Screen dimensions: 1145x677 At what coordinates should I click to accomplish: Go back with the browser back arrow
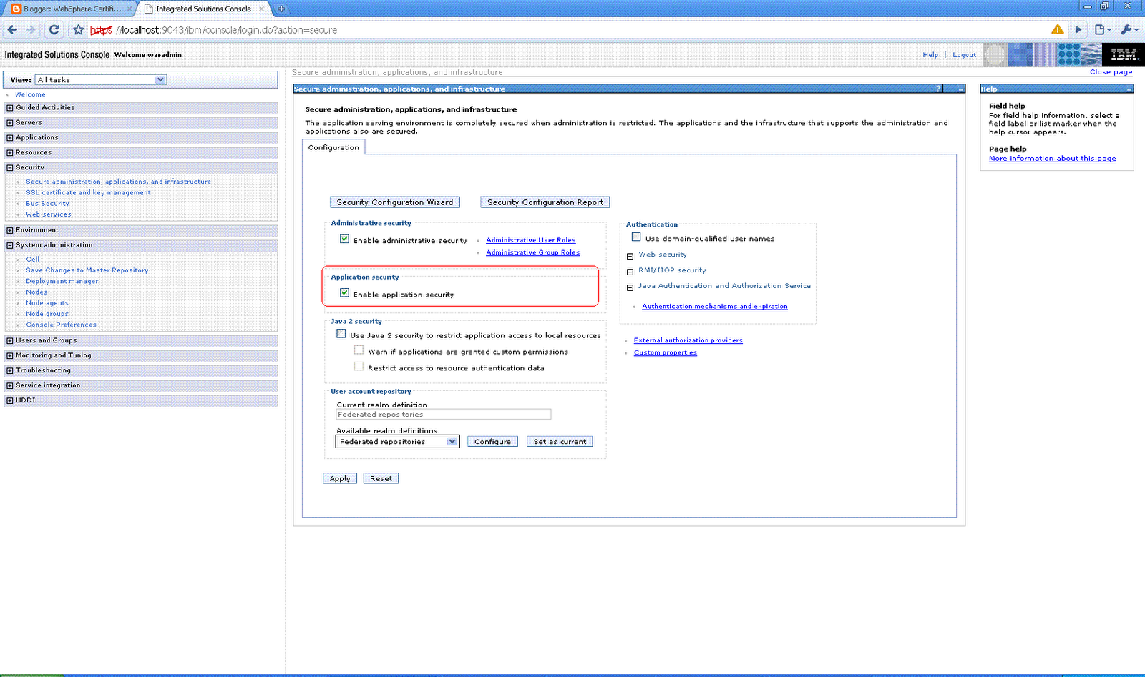pos(12,30)
